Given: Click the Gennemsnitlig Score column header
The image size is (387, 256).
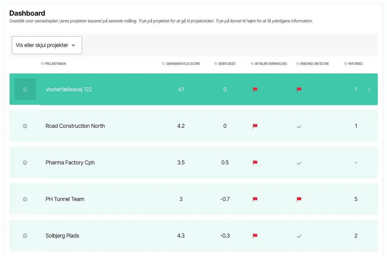Looking at the screenshot, I should [x=183, y=64].
